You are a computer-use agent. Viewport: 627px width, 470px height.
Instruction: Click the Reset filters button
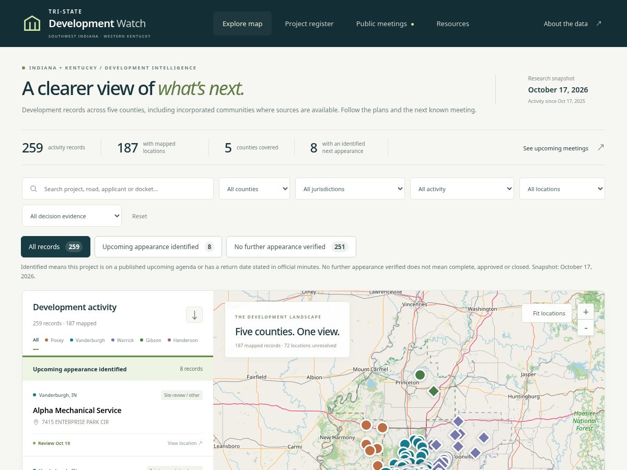[x=140, y=216]
